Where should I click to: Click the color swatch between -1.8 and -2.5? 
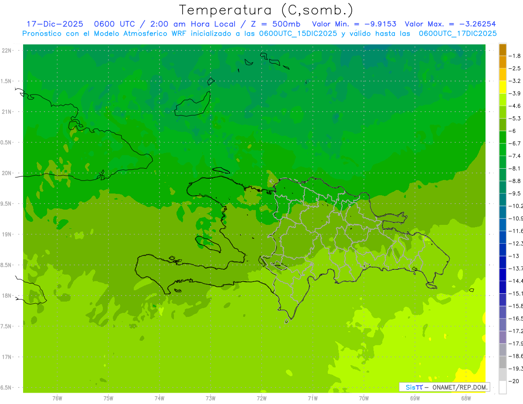[503, 62]
